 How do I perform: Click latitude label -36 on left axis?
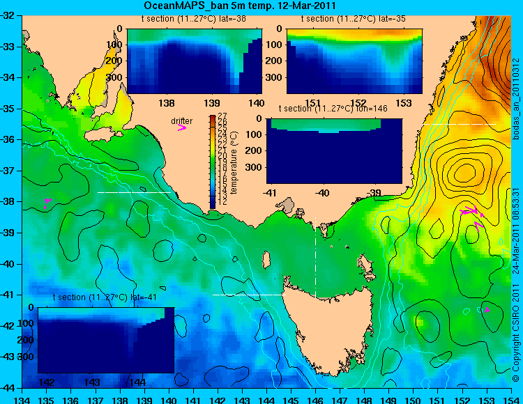pyautogui.click(x=8, y=139)
